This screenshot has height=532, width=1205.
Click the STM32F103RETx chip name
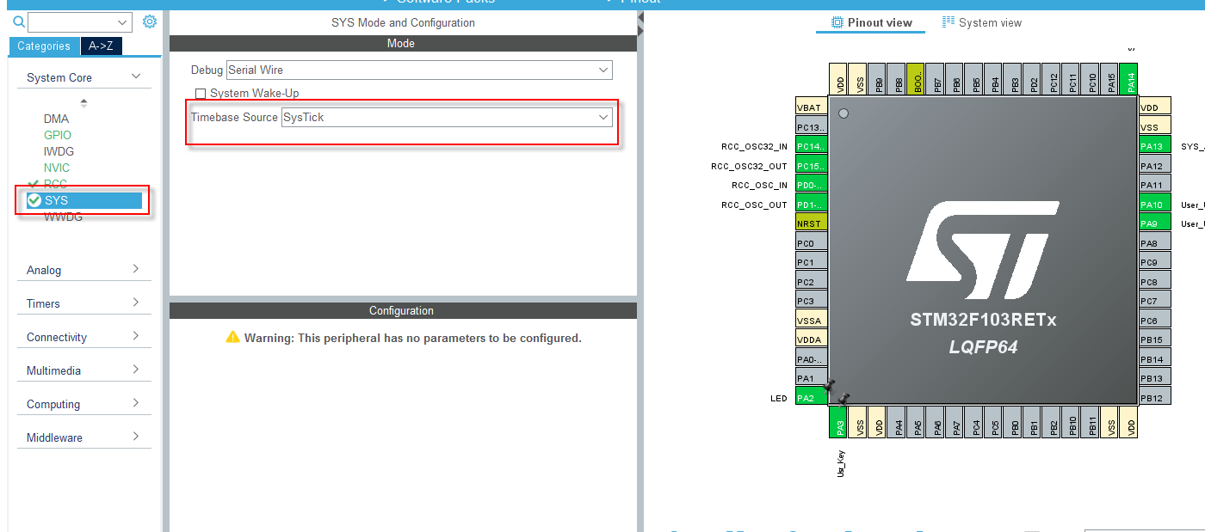[x=983, y=321]
